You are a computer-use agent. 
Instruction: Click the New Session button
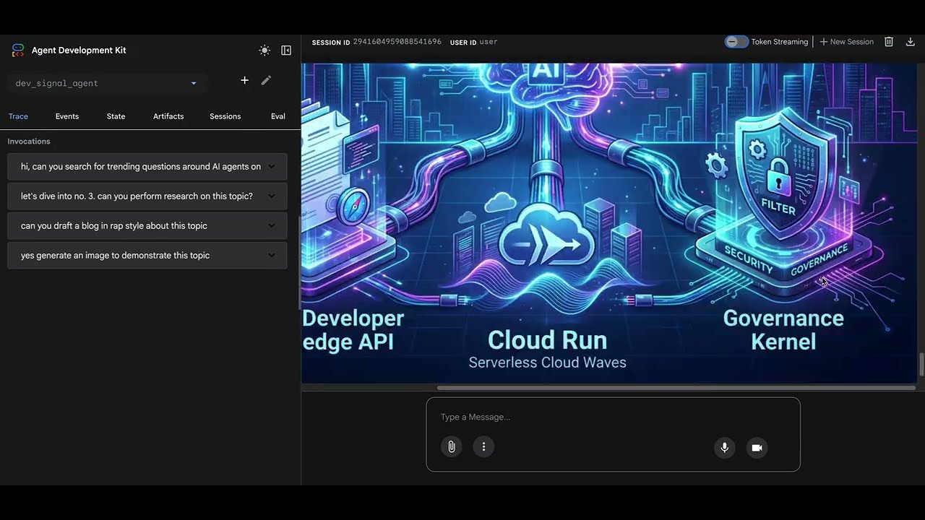[x=846, y=42]
